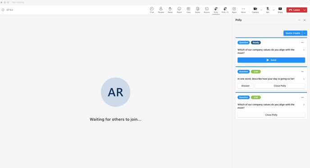Expand the Camera options chevron
Viewport: 310px width, 168px height.
coord(261,10)
